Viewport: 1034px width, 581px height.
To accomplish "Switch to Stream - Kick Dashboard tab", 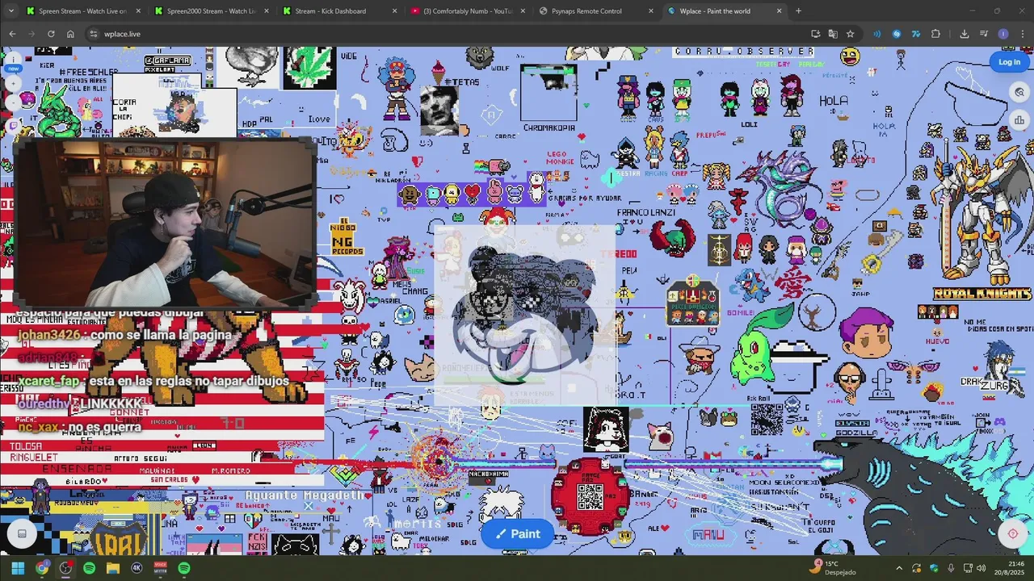I will tap(340, 11).
